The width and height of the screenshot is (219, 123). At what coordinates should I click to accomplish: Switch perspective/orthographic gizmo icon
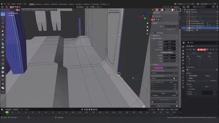147,34
